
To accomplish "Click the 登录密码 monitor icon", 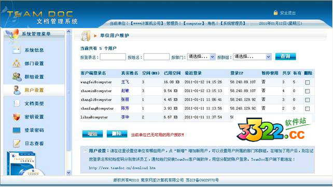I will 17,130.
